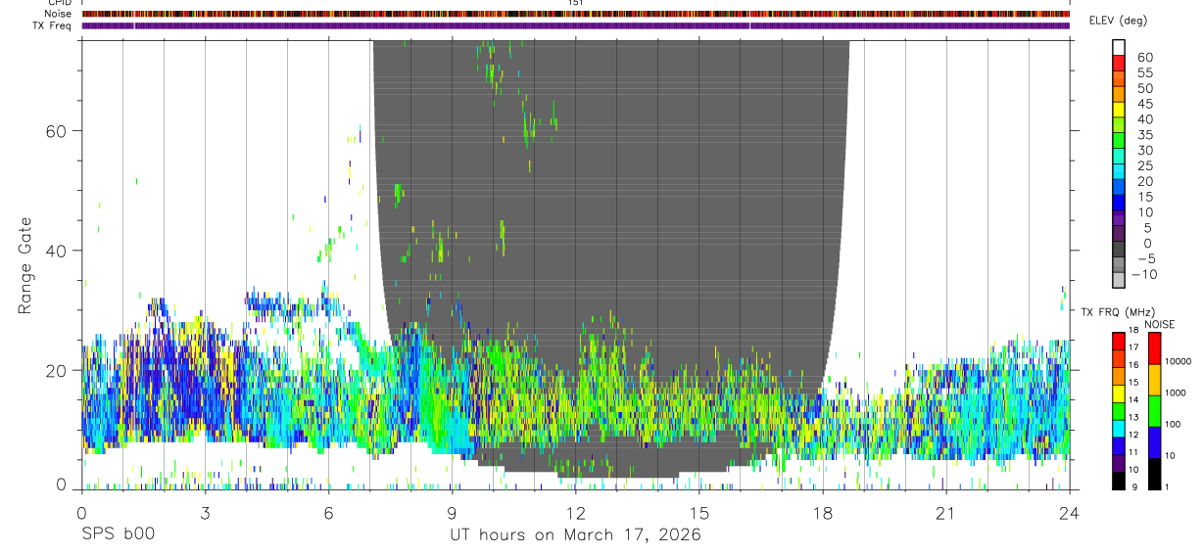The width and height of the screenshot is (1203, 555).
Task: Click x-axis tick label '9'
Action: (x=452, y=513)
